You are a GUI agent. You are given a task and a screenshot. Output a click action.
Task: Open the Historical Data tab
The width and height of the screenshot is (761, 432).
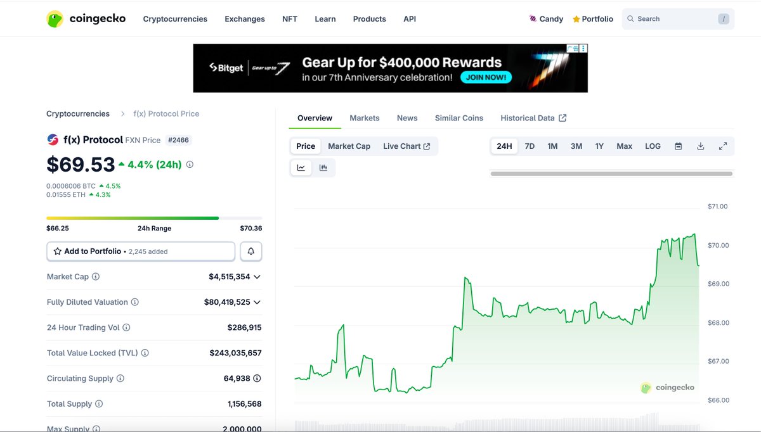point(533,118)
